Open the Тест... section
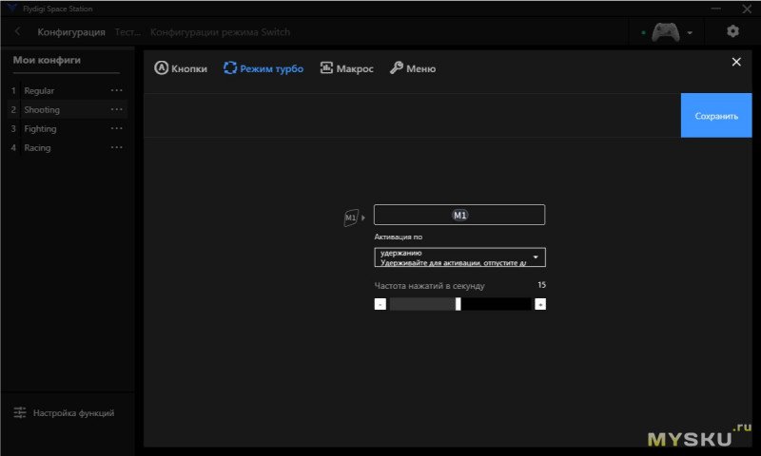Image resolution: width=761 pixels, height=456 pixels. 127,32
